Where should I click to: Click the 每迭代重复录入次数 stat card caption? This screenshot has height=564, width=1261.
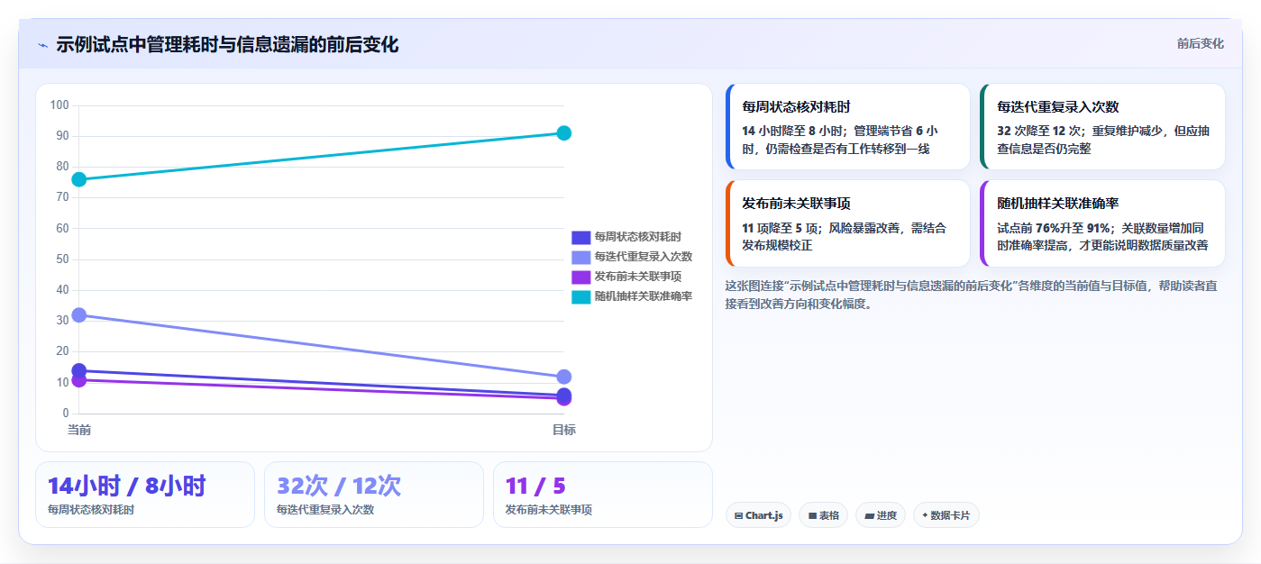tap(325, 510)
